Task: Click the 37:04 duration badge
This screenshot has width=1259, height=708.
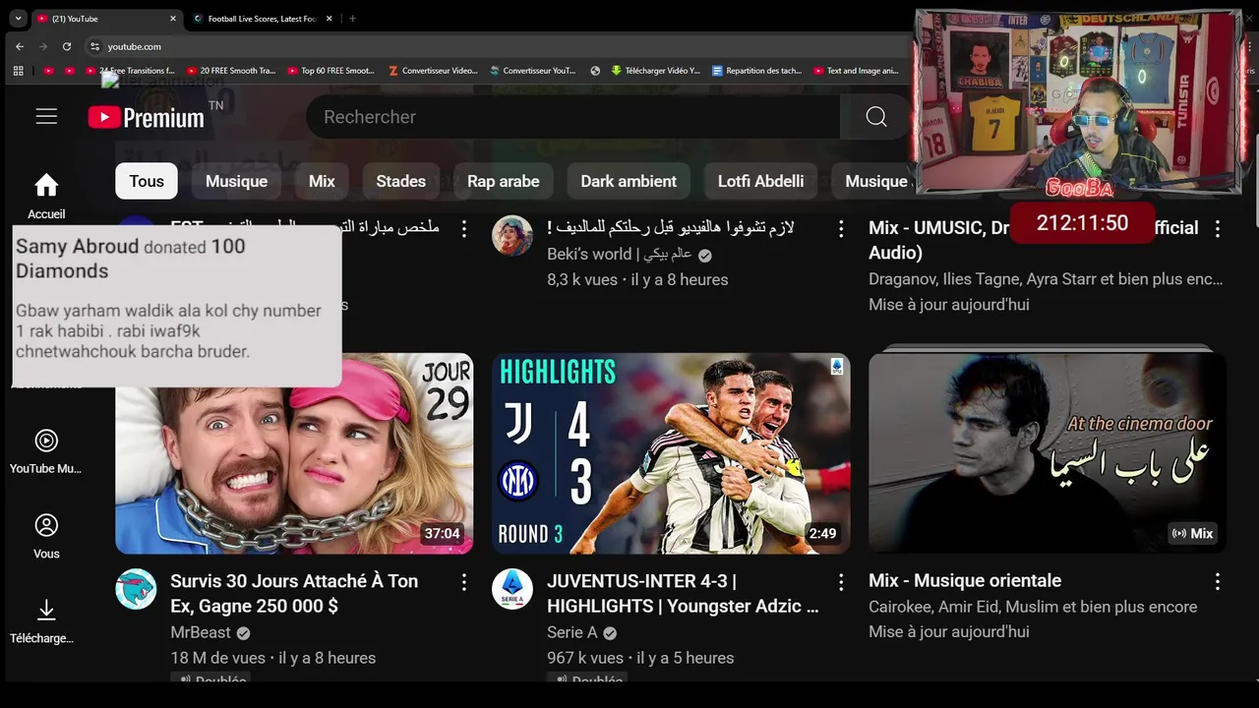Action: pyautogui.click(x=442, y=534)
